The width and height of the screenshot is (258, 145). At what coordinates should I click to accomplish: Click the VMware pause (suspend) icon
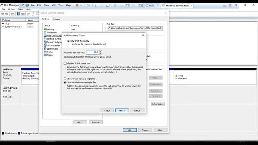click(x=77, y=5)
